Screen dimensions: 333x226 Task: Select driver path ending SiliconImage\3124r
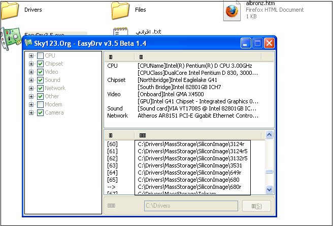point(191,144)
